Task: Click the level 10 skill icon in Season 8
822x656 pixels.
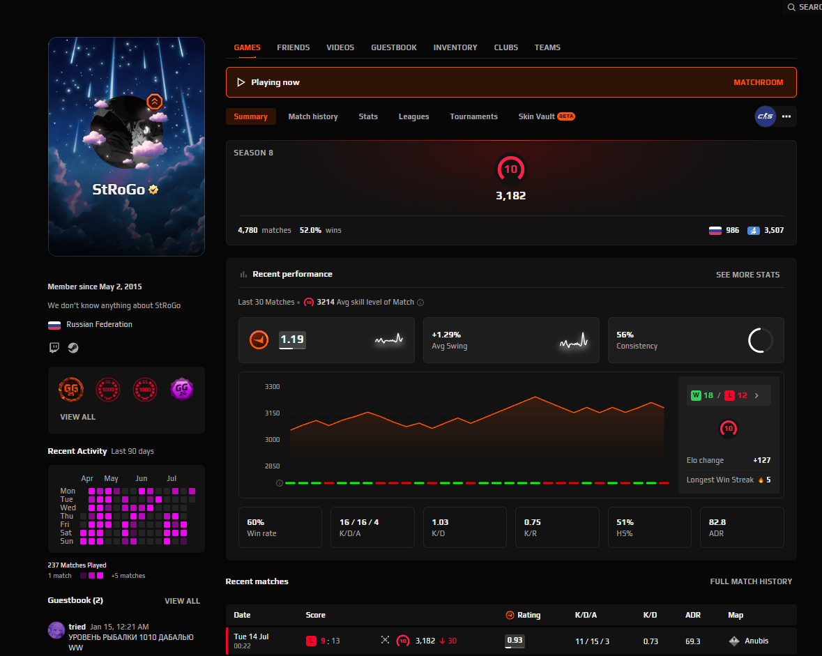Action: click(510, 169)
